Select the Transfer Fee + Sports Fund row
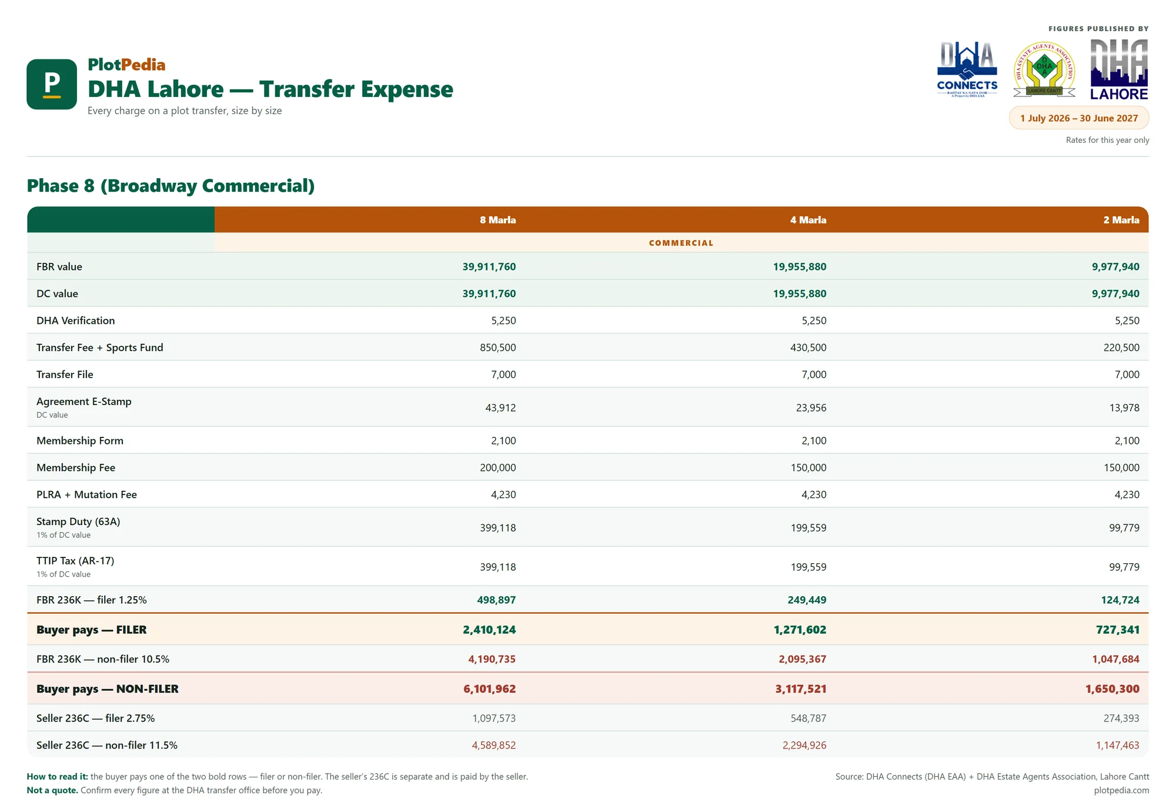Viewport: 1176px width, 809px height. 587,347
